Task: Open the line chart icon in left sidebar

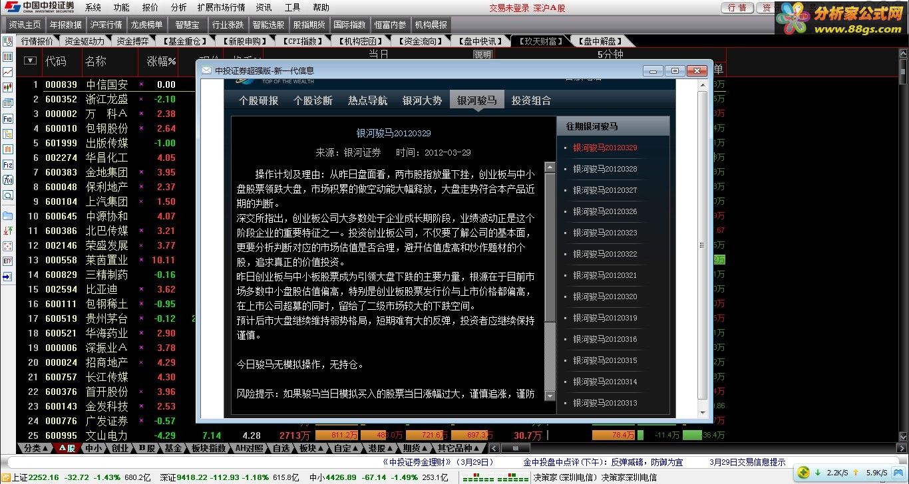Action: 8,72
